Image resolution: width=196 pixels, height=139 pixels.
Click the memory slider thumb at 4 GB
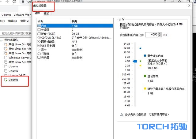(x=135, y=61)
